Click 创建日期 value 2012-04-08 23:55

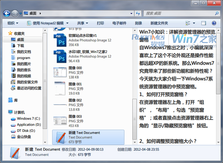pos(146,150)
